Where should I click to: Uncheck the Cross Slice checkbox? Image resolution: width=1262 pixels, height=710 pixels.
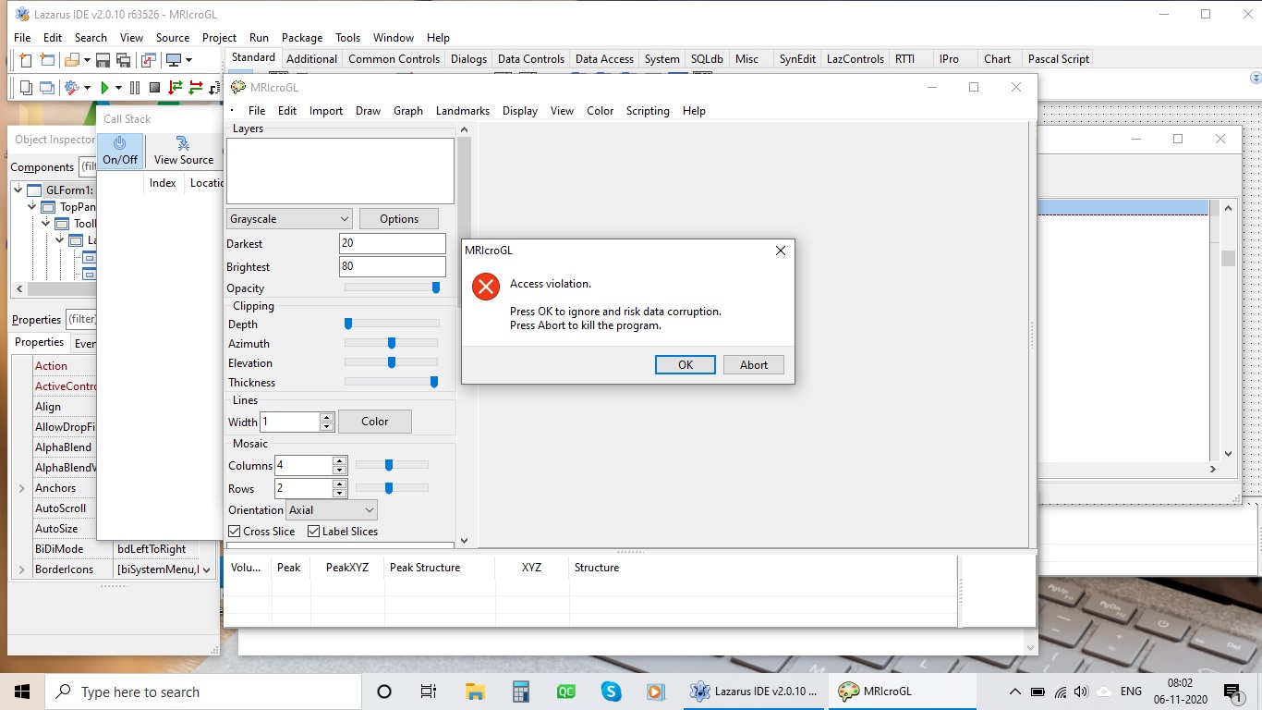[x=235, y=532]
